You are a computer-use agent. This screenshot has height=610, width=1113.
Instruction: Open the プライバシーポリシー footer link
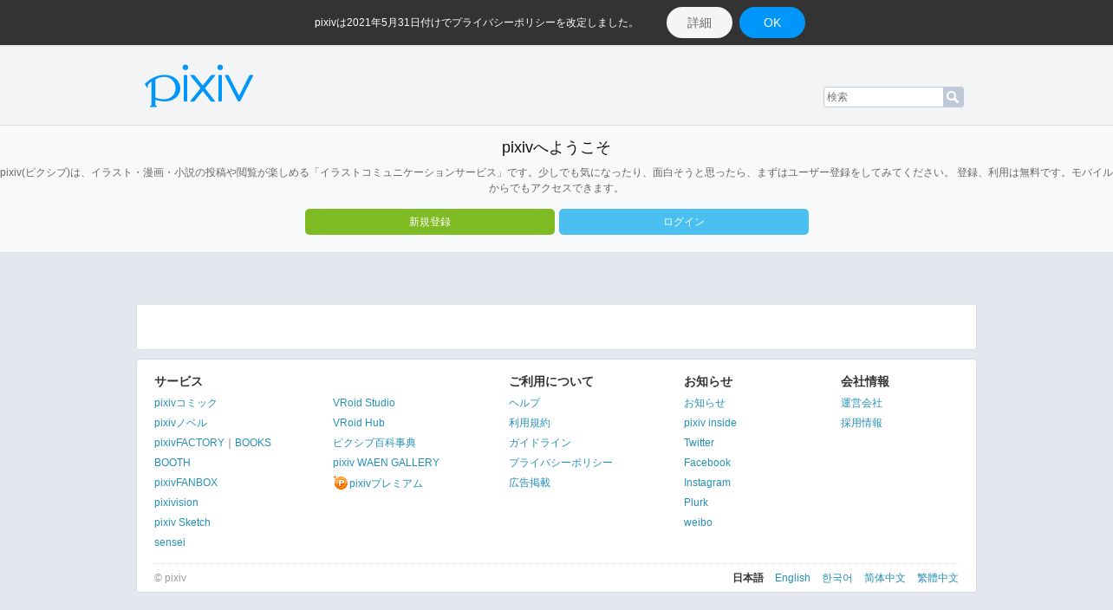(561, 463)
